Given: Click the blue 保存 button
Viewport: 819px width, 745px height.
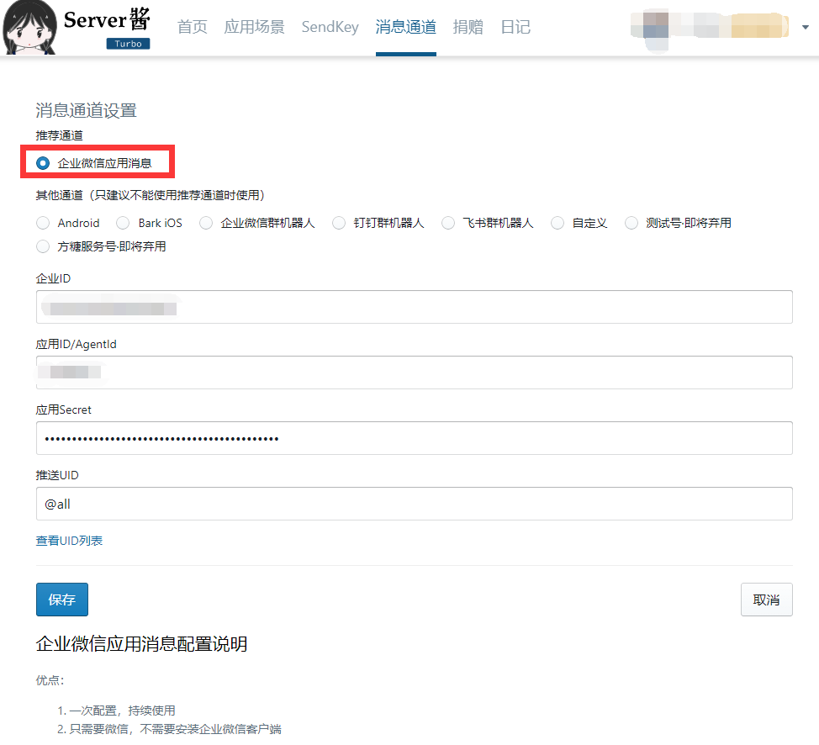Looking at the screenshot, I should (x=62, y=600).
